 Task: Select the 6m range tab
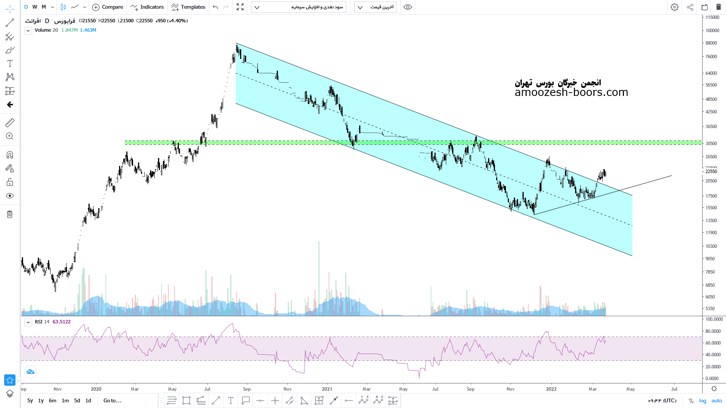53,400
